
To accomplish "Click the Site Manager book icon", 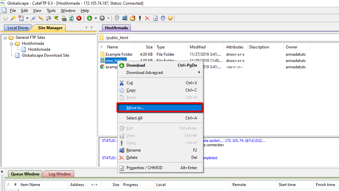I will 6,18.
